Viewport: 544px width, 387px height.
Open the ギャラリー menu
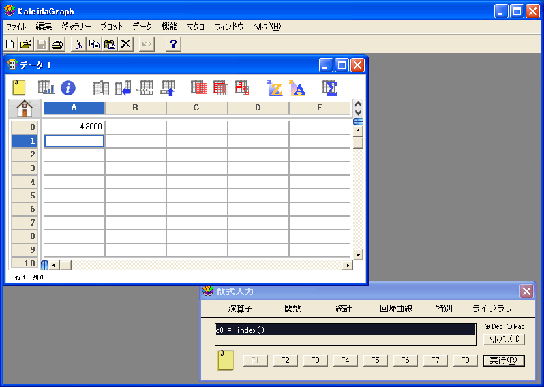[x=76, y=27]
